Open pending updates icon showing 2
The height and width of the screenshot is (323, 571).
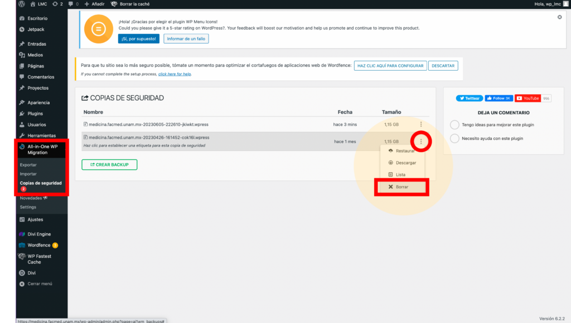(57, 4)
